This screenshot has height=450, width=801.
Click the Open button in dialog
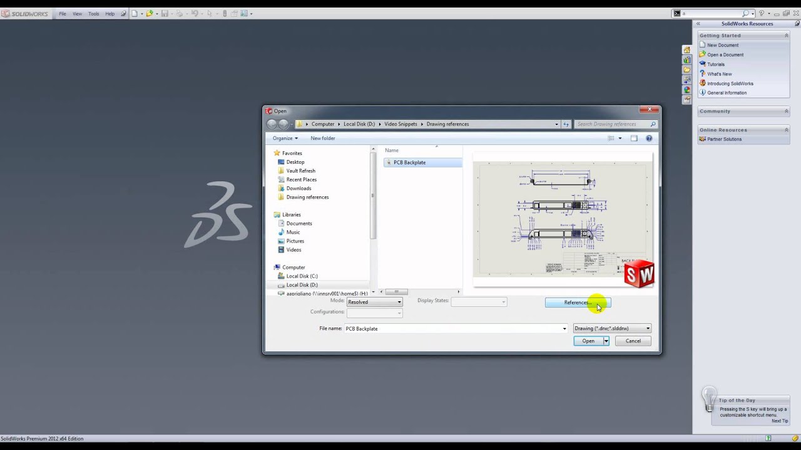pyautogui.click(x=588, y=341)
